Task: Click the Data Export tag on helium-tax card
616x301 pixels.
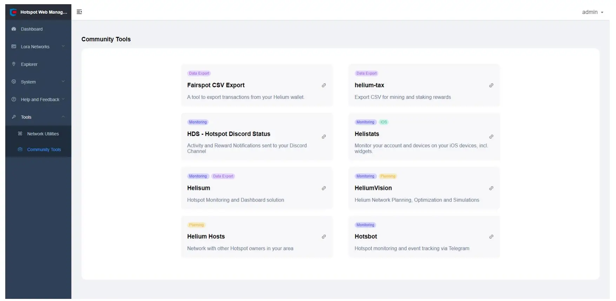Action: tap(366, 73)
